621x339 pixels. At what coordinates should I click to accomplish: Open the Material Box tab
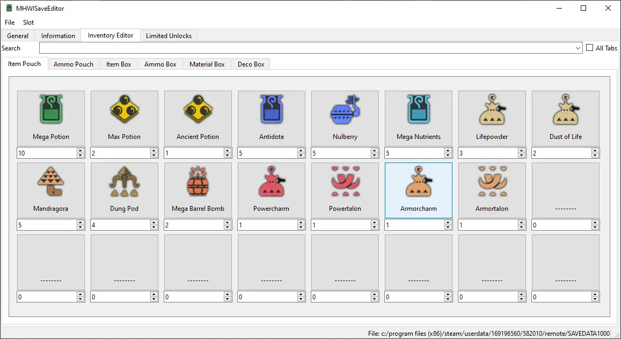[x=207, y=64]
